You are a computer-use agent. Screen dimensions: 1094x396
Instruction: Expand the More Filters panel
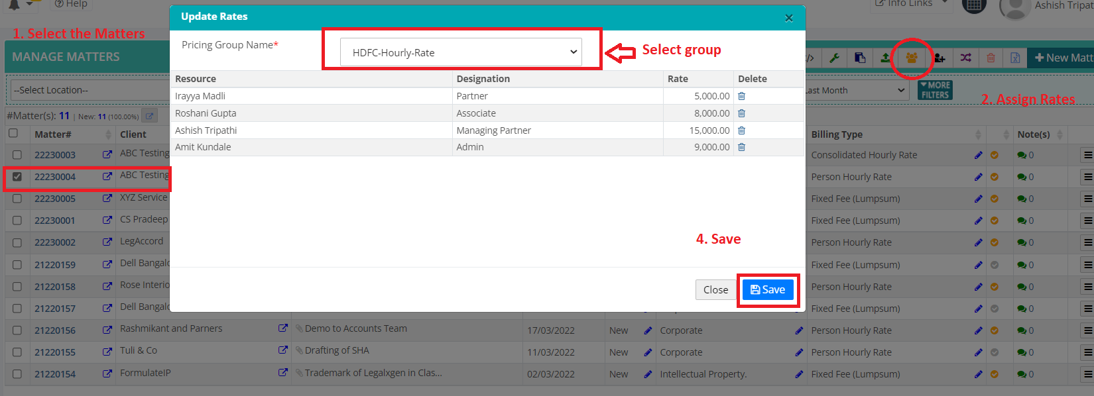coord(935,90)
